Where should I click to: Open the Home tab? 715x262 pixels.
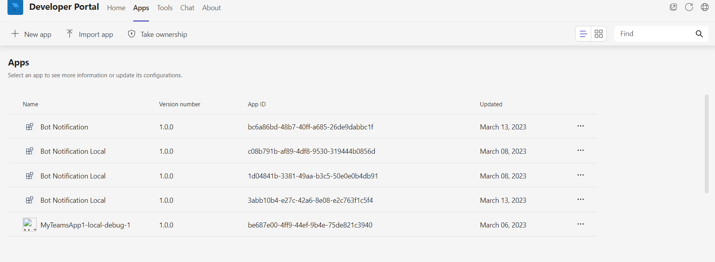pos(116,8)
